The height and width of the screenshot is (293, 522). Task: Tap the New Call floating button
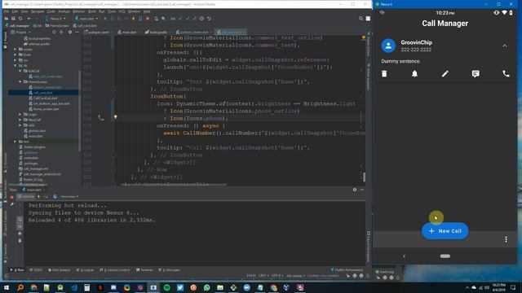tap(445, 231)
